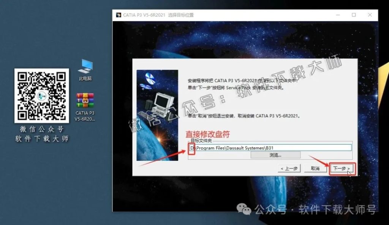Click the CATIA logo in the installer title bar
The width and height of the screenshot is (389, 225).
118,15
